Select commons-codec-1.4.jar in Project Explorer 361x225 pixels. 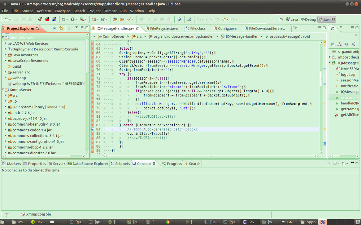tap(32, 130)
